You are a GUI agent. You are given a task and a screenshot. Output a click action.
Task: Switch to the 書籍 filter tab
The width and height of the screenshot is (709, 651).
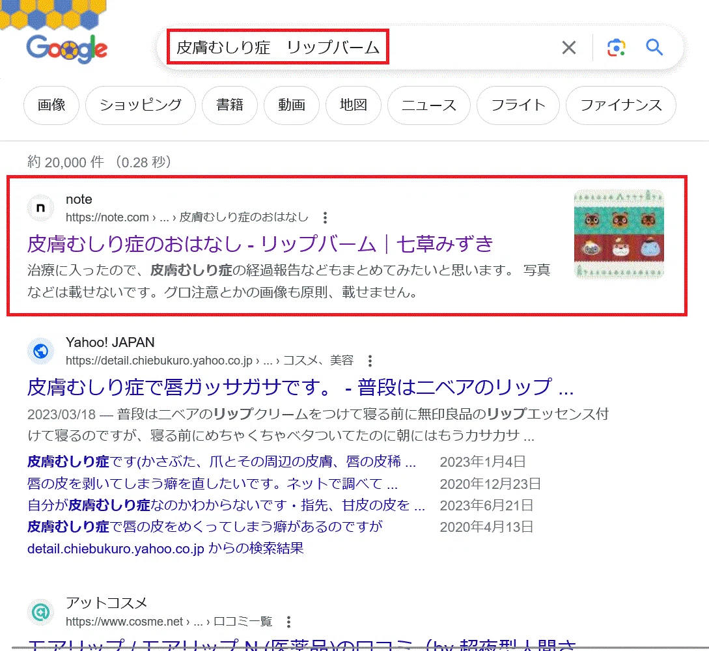(x=230, y=105)
